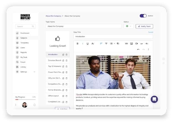
Task: Apply underline formatting
Action: [x=88, y=44]
